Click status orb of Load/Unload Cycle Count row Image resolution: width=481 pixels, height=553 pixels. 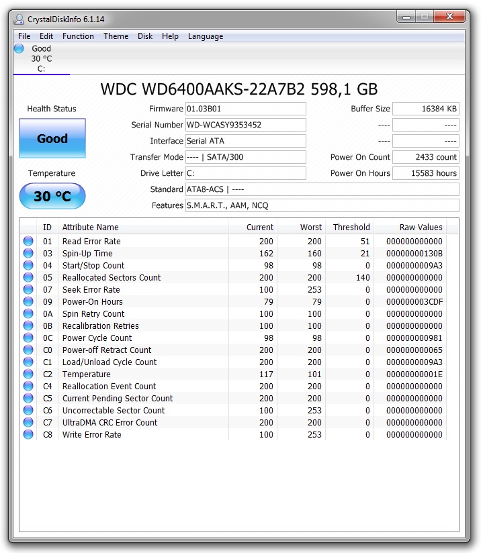coord(28,362)
